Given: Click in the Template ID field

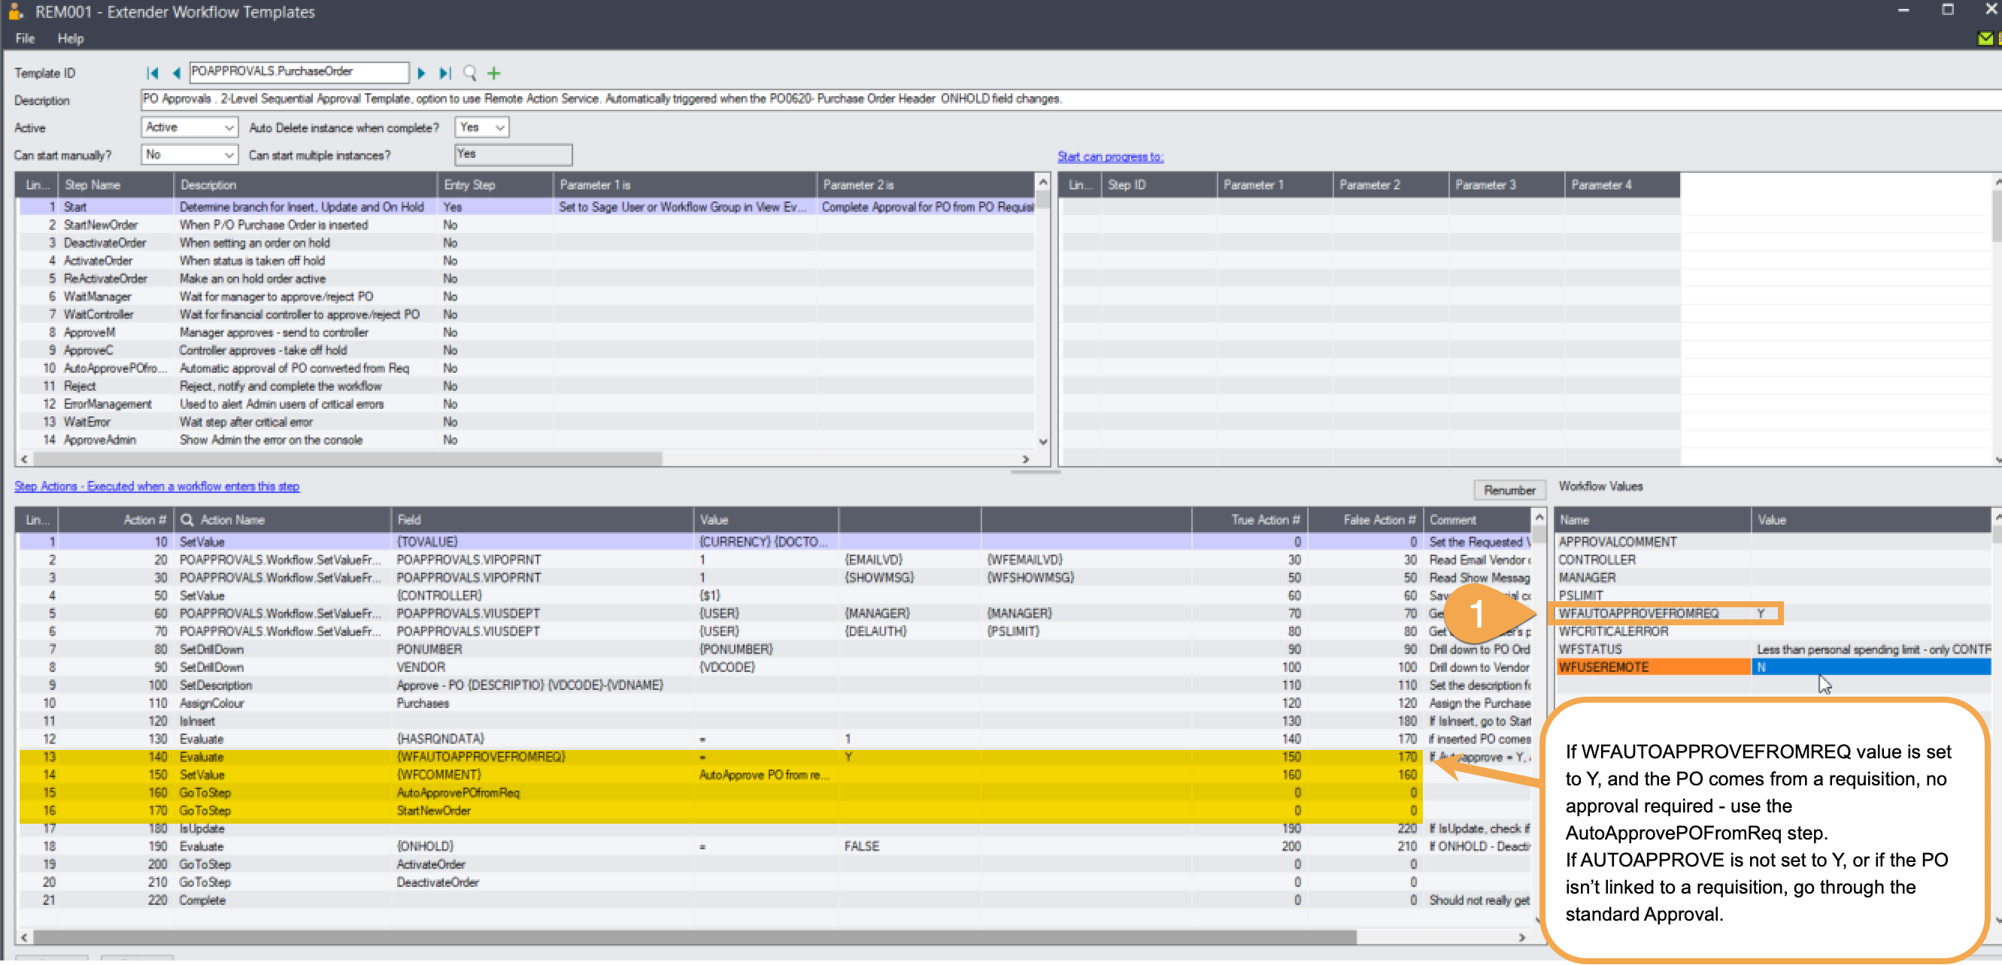Looking at the screenshot, I should (x=299, y=72).
